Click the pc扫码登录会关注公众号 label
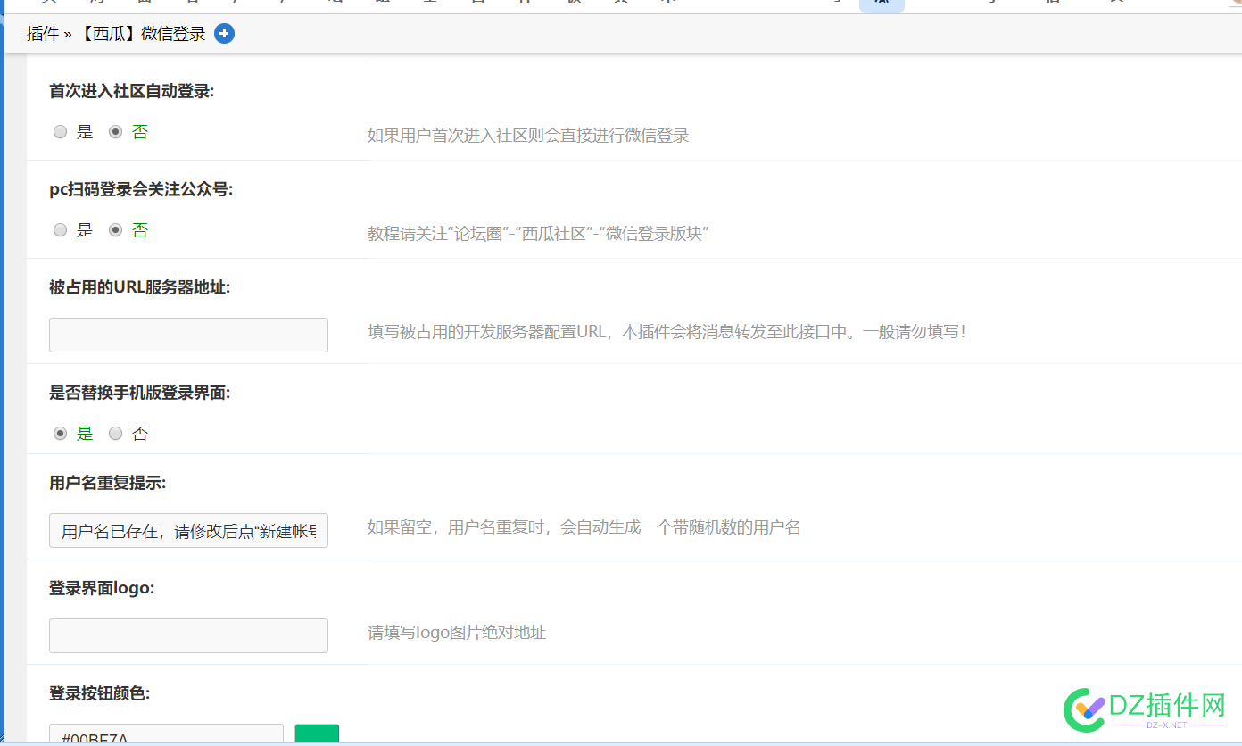 (141, 189)
